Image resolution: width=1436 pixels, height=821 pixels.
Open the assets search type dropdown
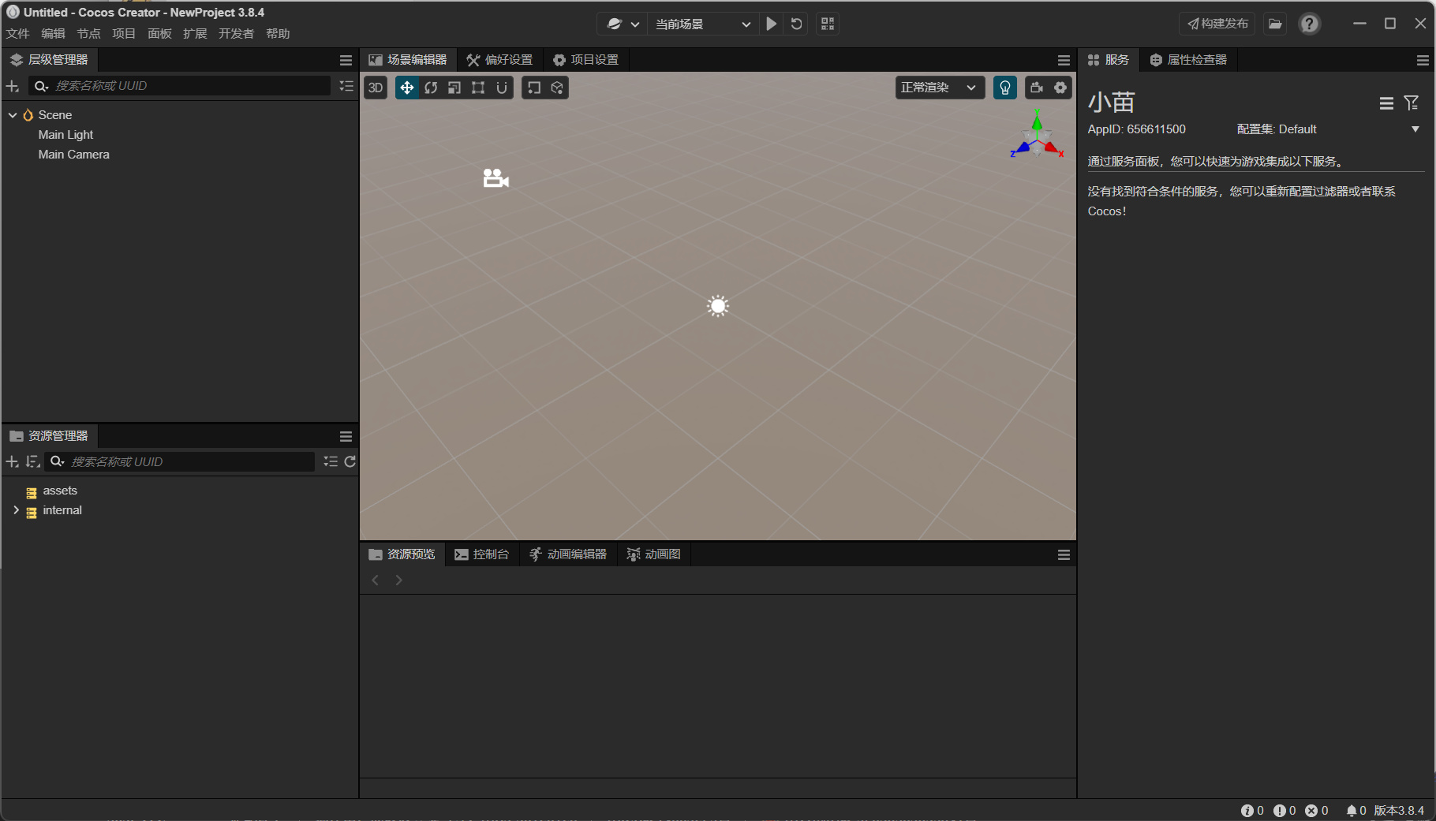pyautogui.click(x=58, y=461)
